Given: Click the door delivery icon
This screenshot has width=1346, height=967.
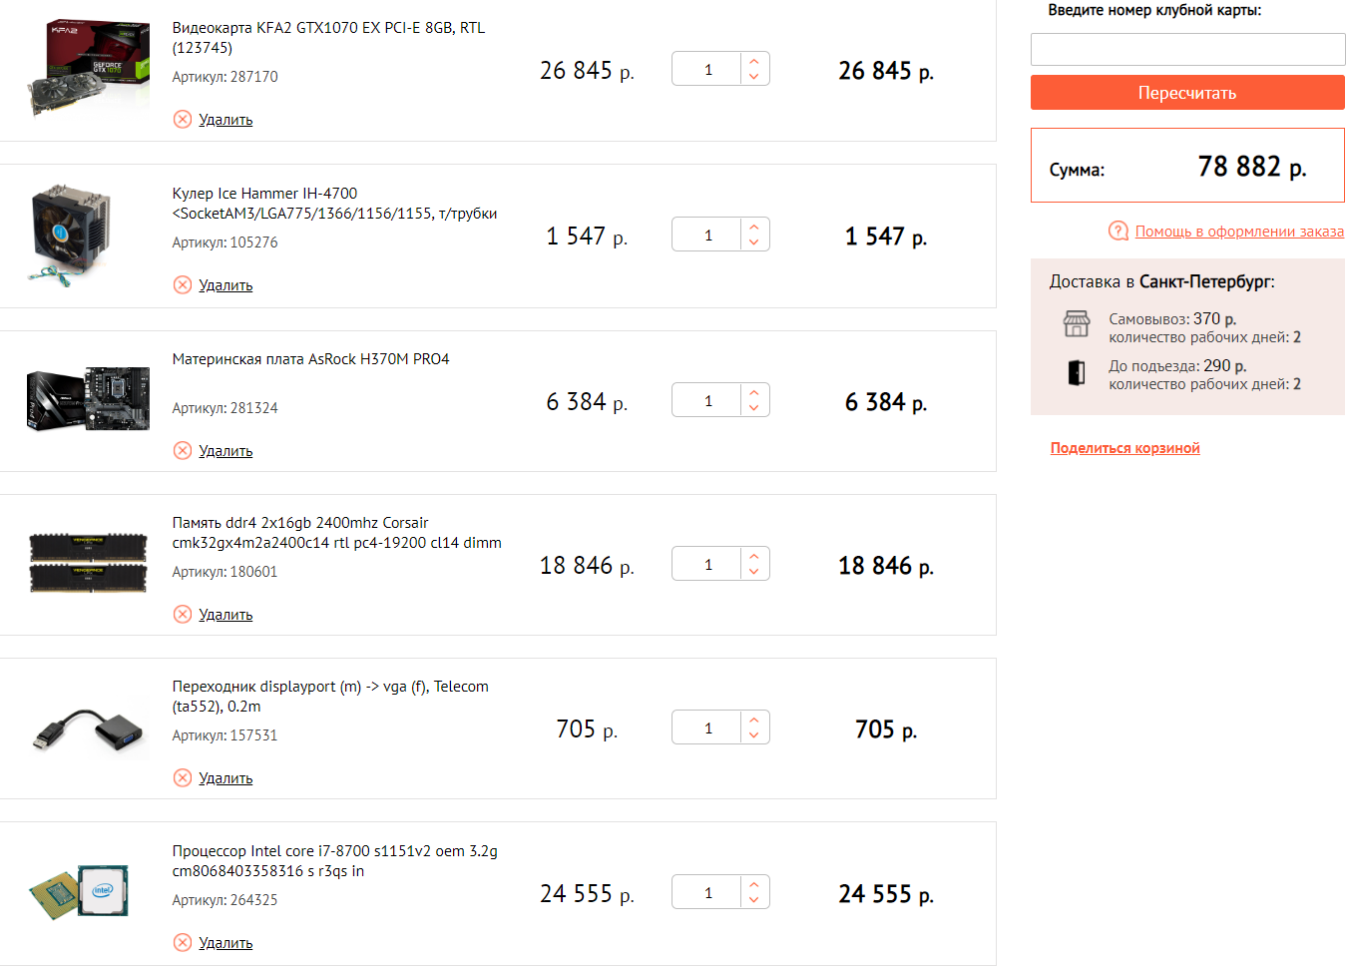Looking at the screenshot, I should 1077,373.
